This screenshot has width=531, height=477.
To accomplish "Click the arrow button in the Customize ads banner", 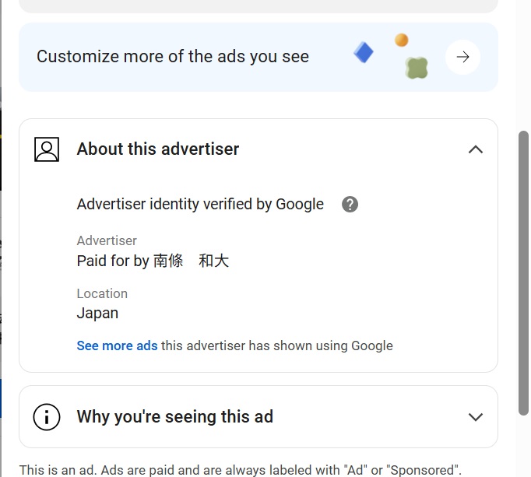I will point(462,57).
